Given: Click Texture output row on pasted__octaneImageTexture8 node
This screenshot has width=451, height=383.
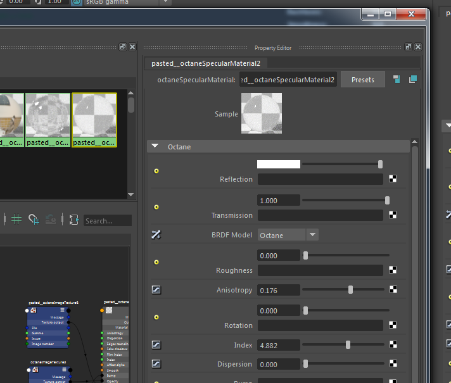Looking at the screenshot, I should point(48,322).
